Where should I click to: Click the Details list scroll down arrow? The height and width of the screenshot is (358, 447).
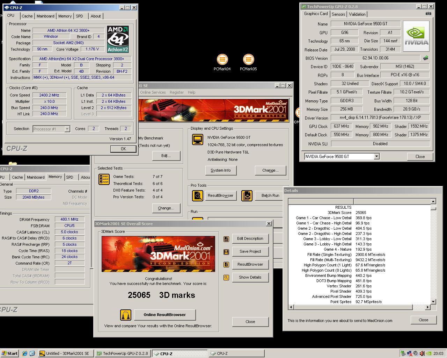pyautogui.click(x=433, y=302)
